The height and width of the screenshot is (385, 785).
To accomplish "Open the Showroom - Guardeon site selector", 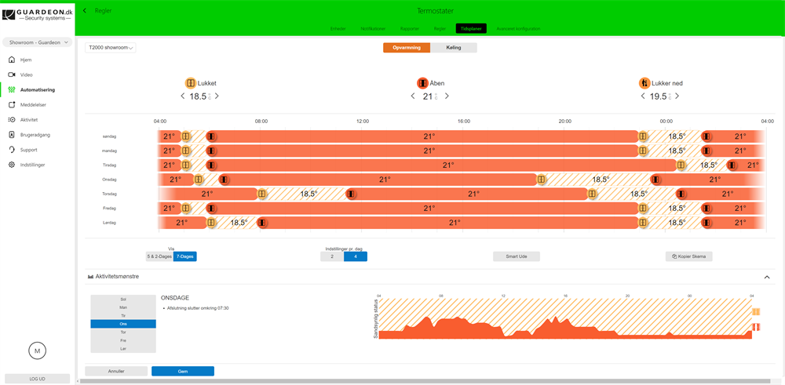I will tap(37, 42).
